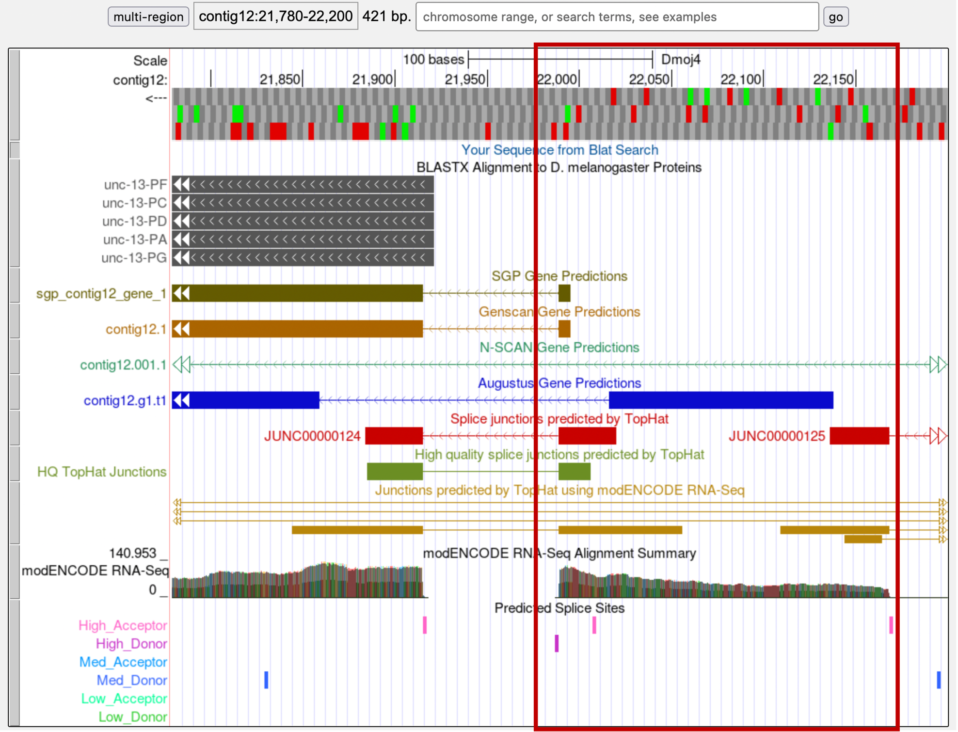Click the right blue Augustus exon block
The image size is (958, 732).
pos(721,400)
